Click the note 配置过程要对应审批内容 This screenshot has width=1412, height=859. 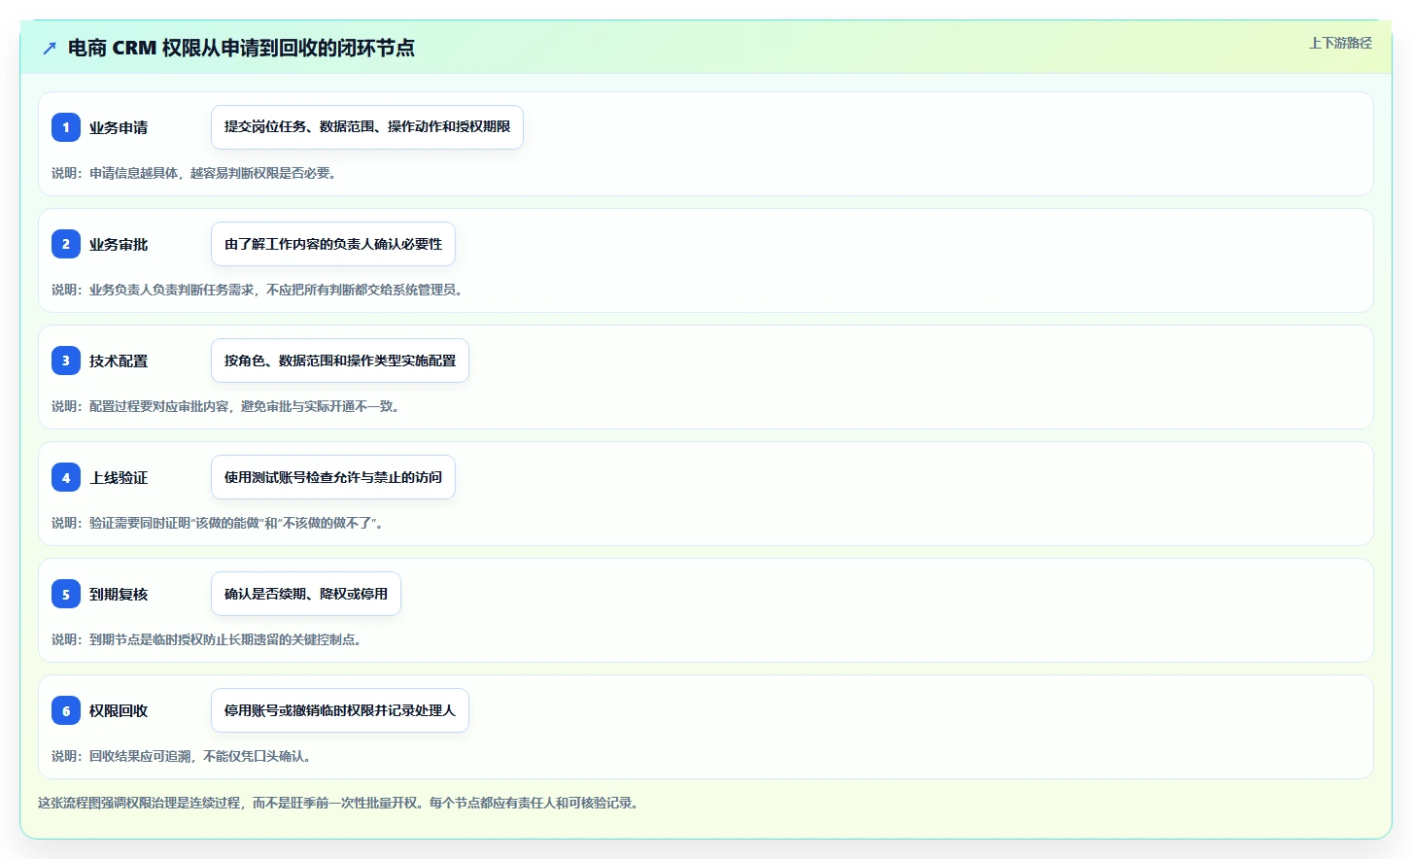[225, 406]
